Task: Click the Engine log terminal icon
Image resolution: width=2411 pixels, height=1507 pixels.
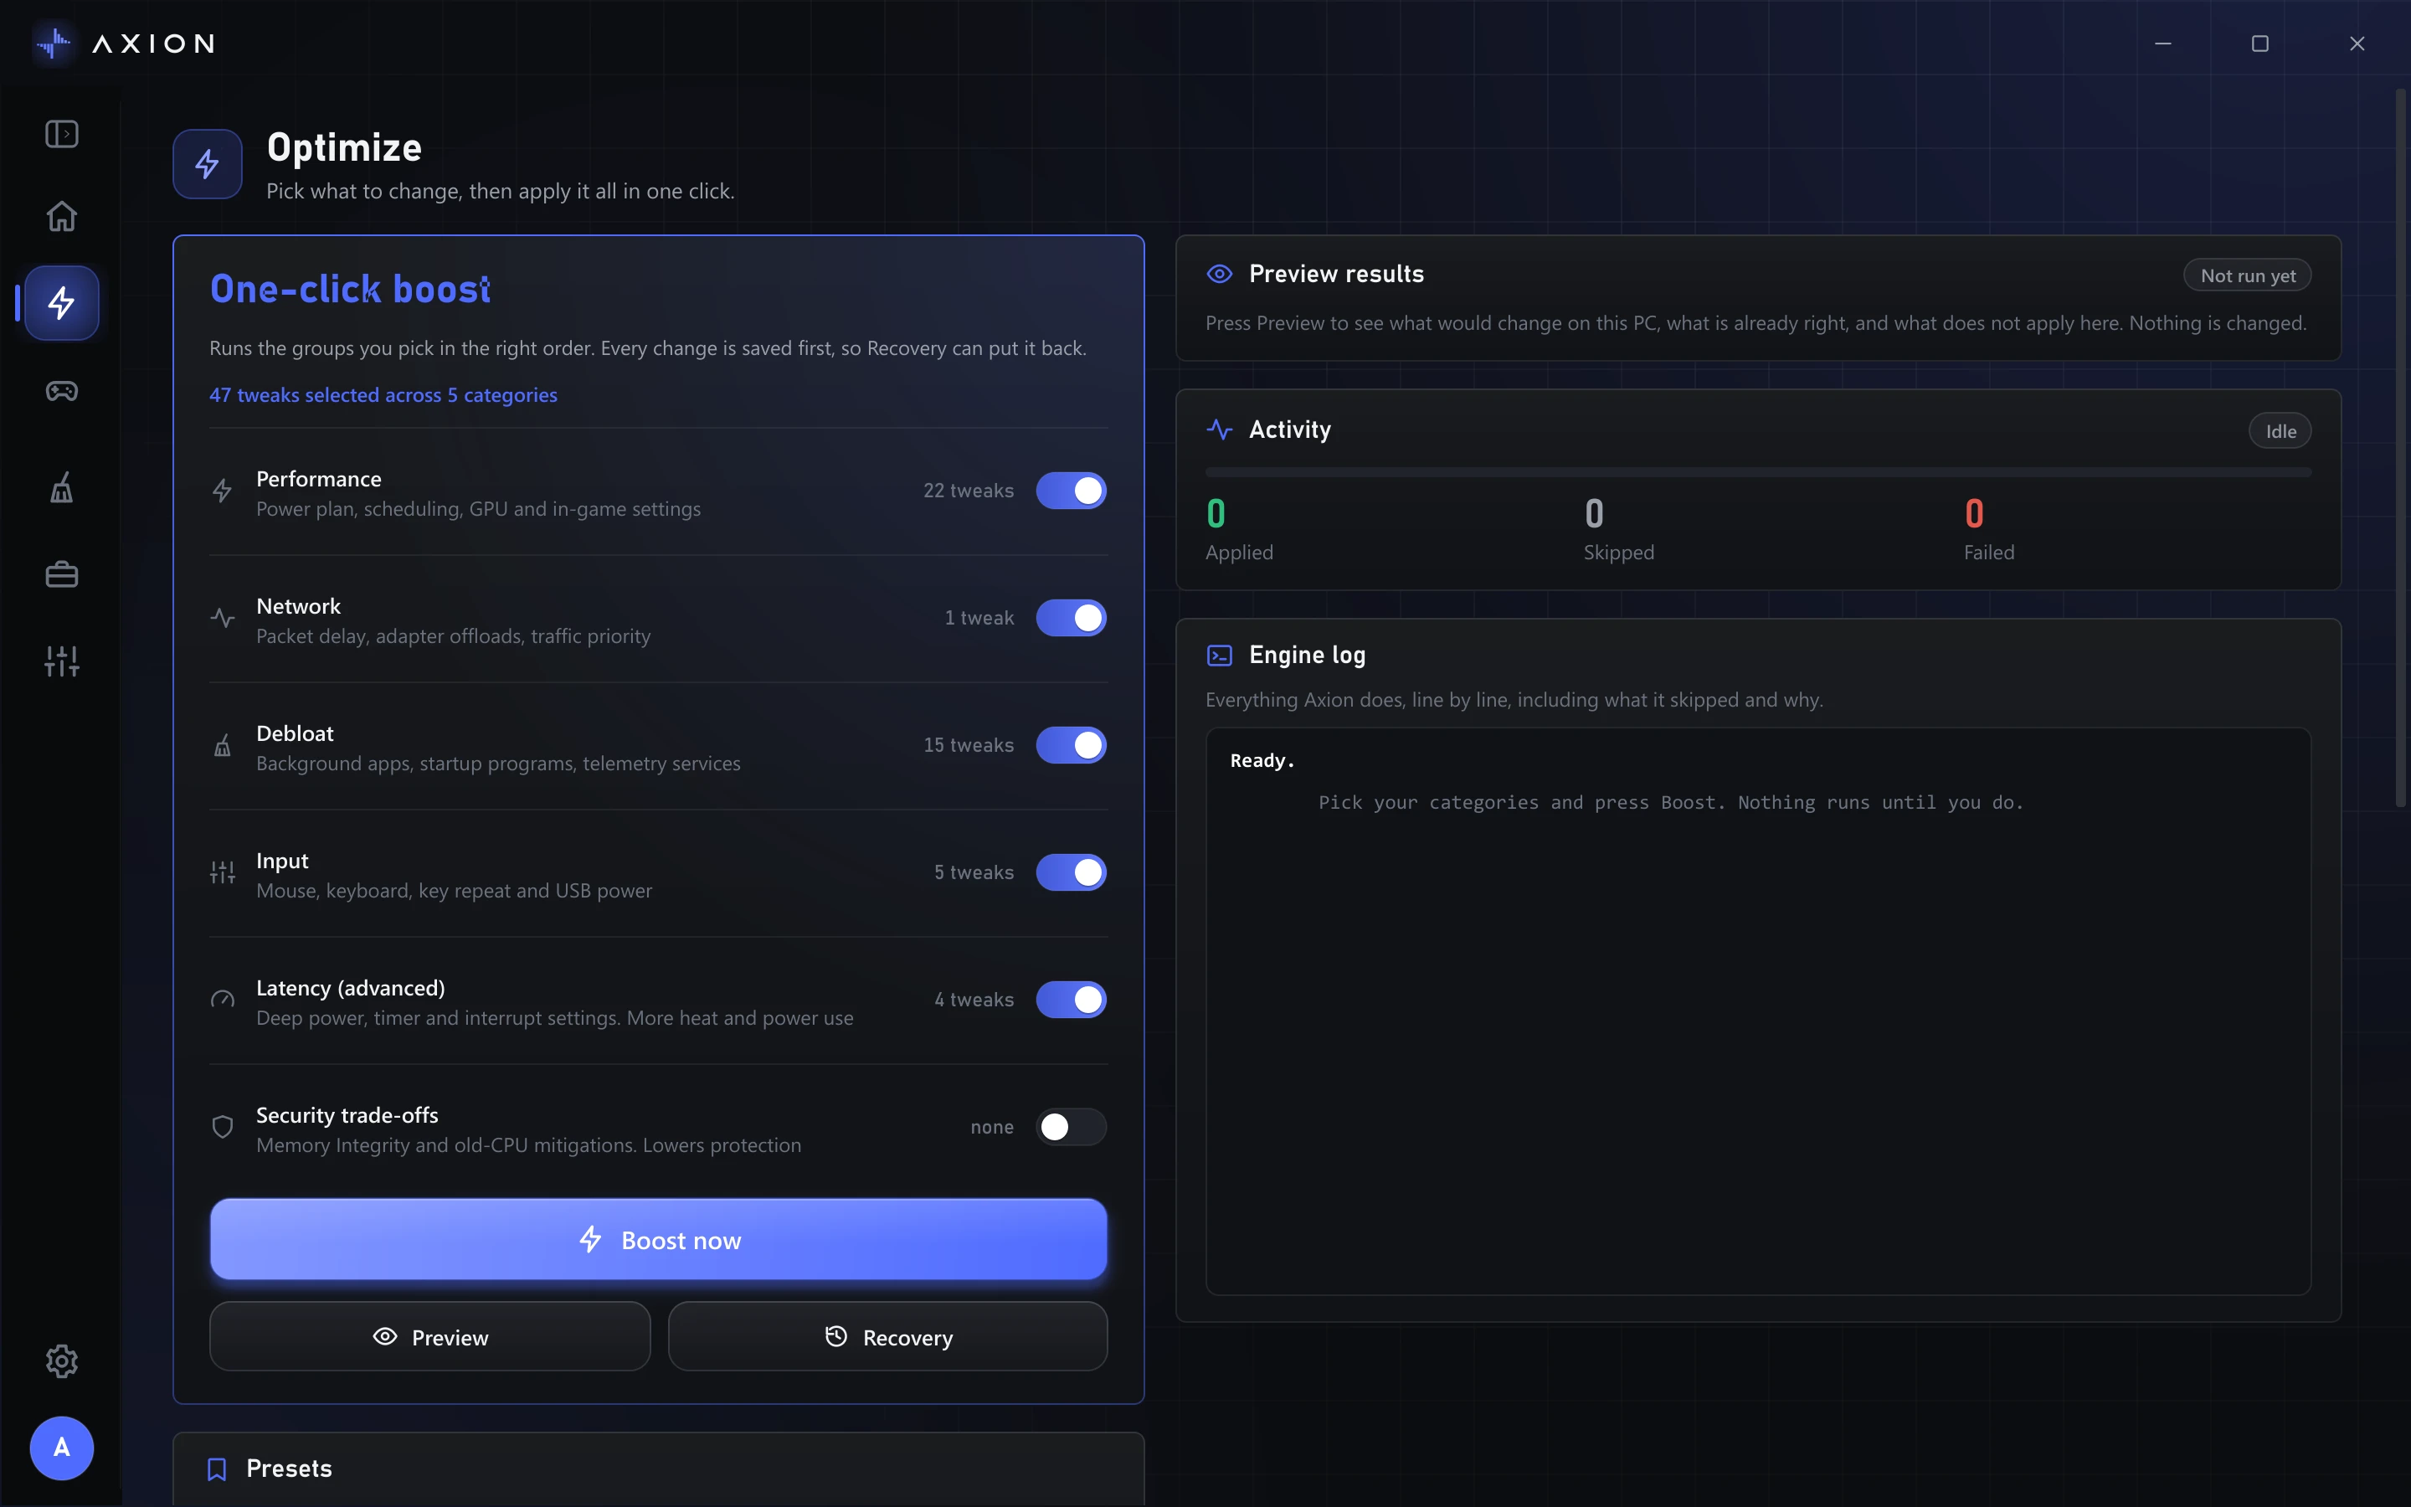Action: (x=1220, y=655)
